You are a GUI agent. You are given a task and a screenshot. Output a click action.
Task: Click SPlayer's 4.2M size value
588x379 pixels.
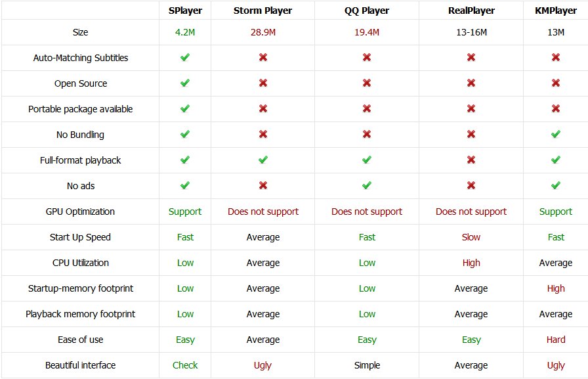coord(185,32)
